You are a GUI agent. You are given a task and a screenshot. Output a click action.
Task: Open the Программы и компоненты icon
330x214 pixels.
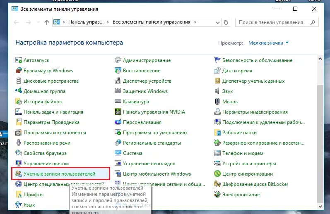coord(19,133)
